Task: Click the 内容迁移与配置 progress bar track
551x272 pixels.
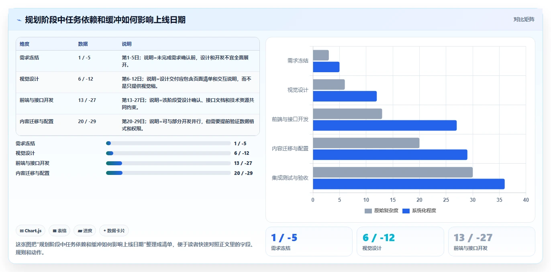Action: click(168, 173)
